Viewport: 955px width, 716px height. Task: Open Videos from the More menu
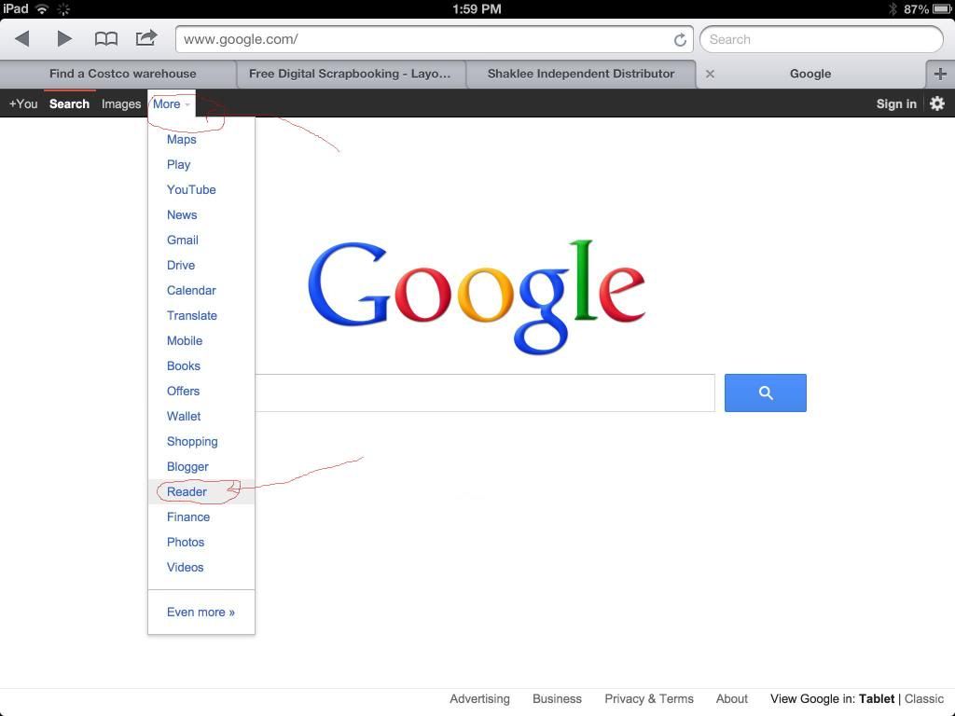186,567
